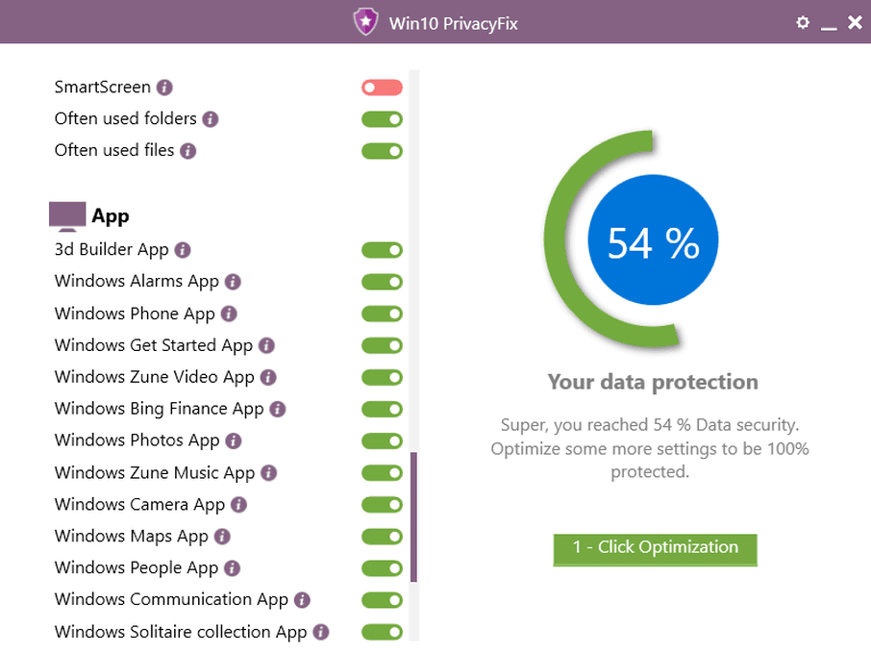Click info icon beside Windows Camera App

[x=238, y=505]
